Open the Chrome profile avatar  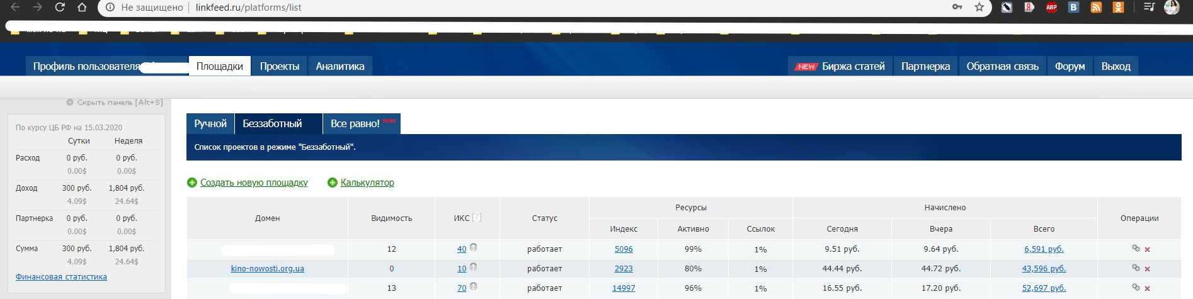(x=1172, y=8)
